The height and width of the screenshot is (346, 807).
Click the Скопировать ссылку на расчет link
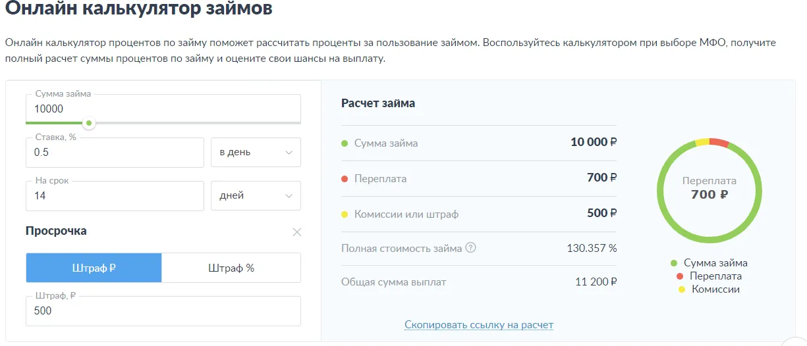[479, 325]
